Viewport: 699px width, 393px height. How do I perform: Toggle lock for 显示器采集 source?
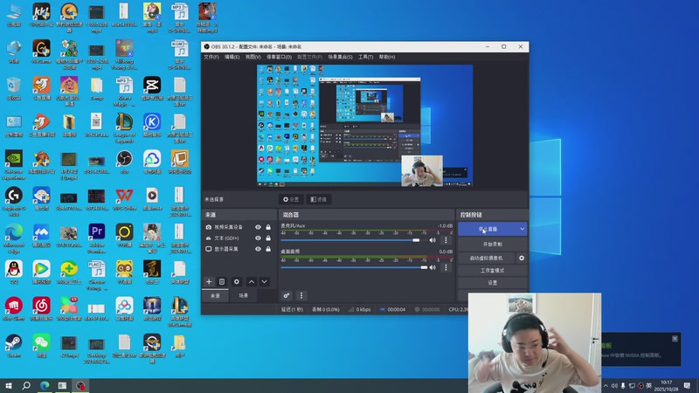268,249
